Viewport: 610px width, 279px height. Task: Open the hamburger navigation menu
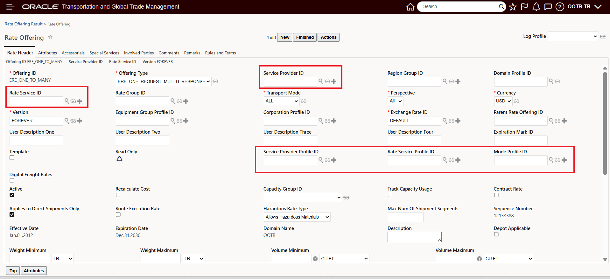point(10,7)
